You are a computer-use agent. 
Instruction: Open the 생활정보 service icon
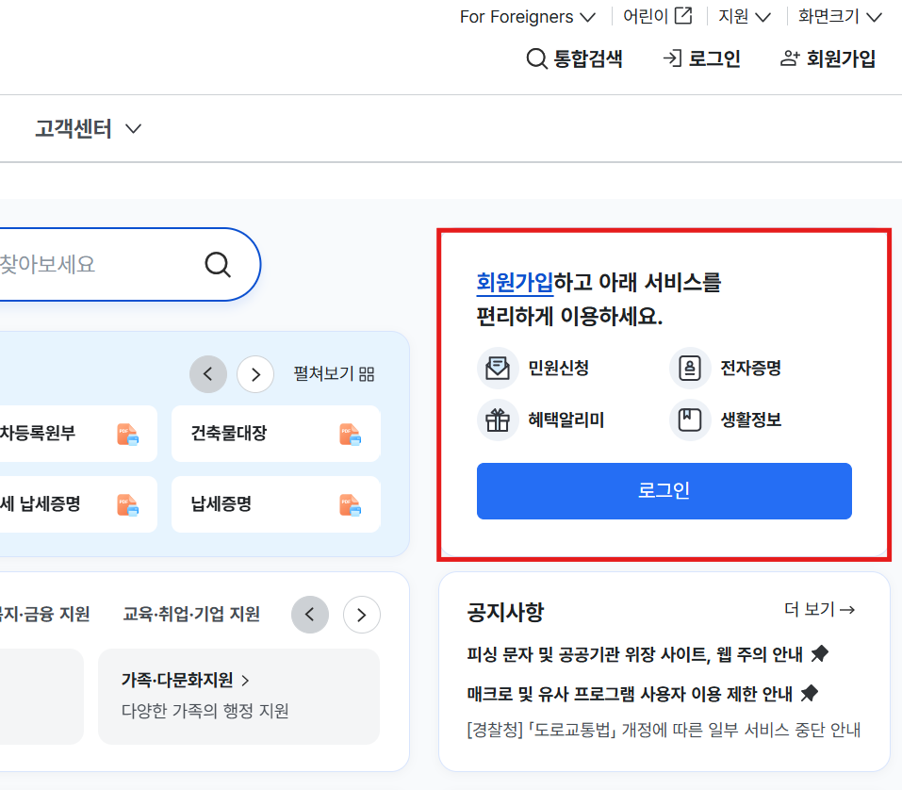coord(690,420)
